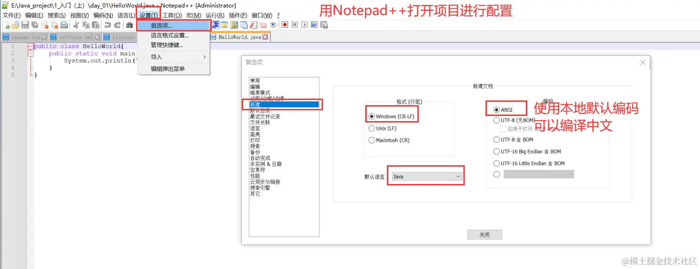This screenshot has height=269, width=700.
Task: Click Run macro multiple times icon
Action: point(314,24)
